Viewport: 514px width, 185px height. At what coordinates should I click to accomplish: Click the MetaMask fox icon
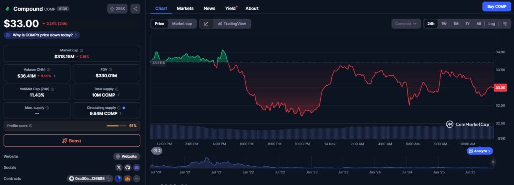tap(127, 179)
